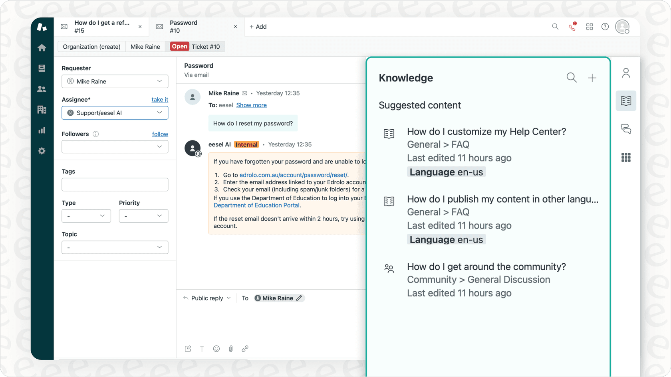Open the Home dashboard from the sidebar
Image resolution: width=671 pixels, height=377 pixels.
pos(42,47)
